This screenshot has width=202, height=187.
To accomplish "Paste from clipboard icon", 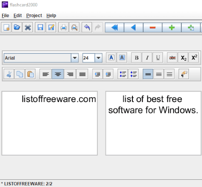I will pyautogui.click(x=31, y=74).
